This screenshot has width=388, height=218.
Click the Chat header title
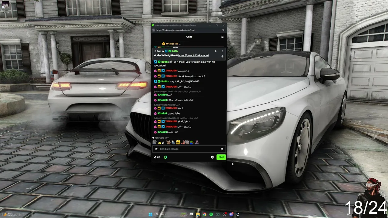(x=189, y=37)
